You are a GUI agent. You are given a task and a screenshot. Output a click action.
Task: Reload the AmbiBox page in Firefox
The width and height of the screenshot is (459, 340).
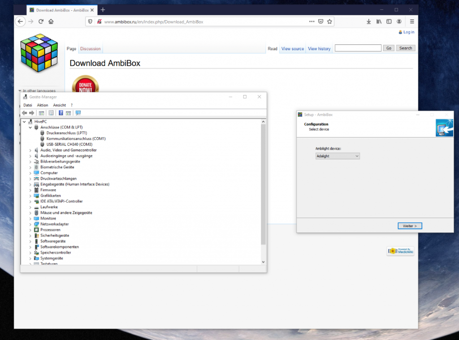pyautogui.click(x=41, y=22)
